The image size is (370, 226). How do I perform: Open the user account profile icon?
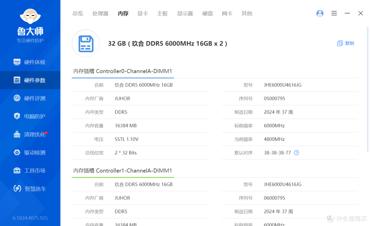[320, 13]
